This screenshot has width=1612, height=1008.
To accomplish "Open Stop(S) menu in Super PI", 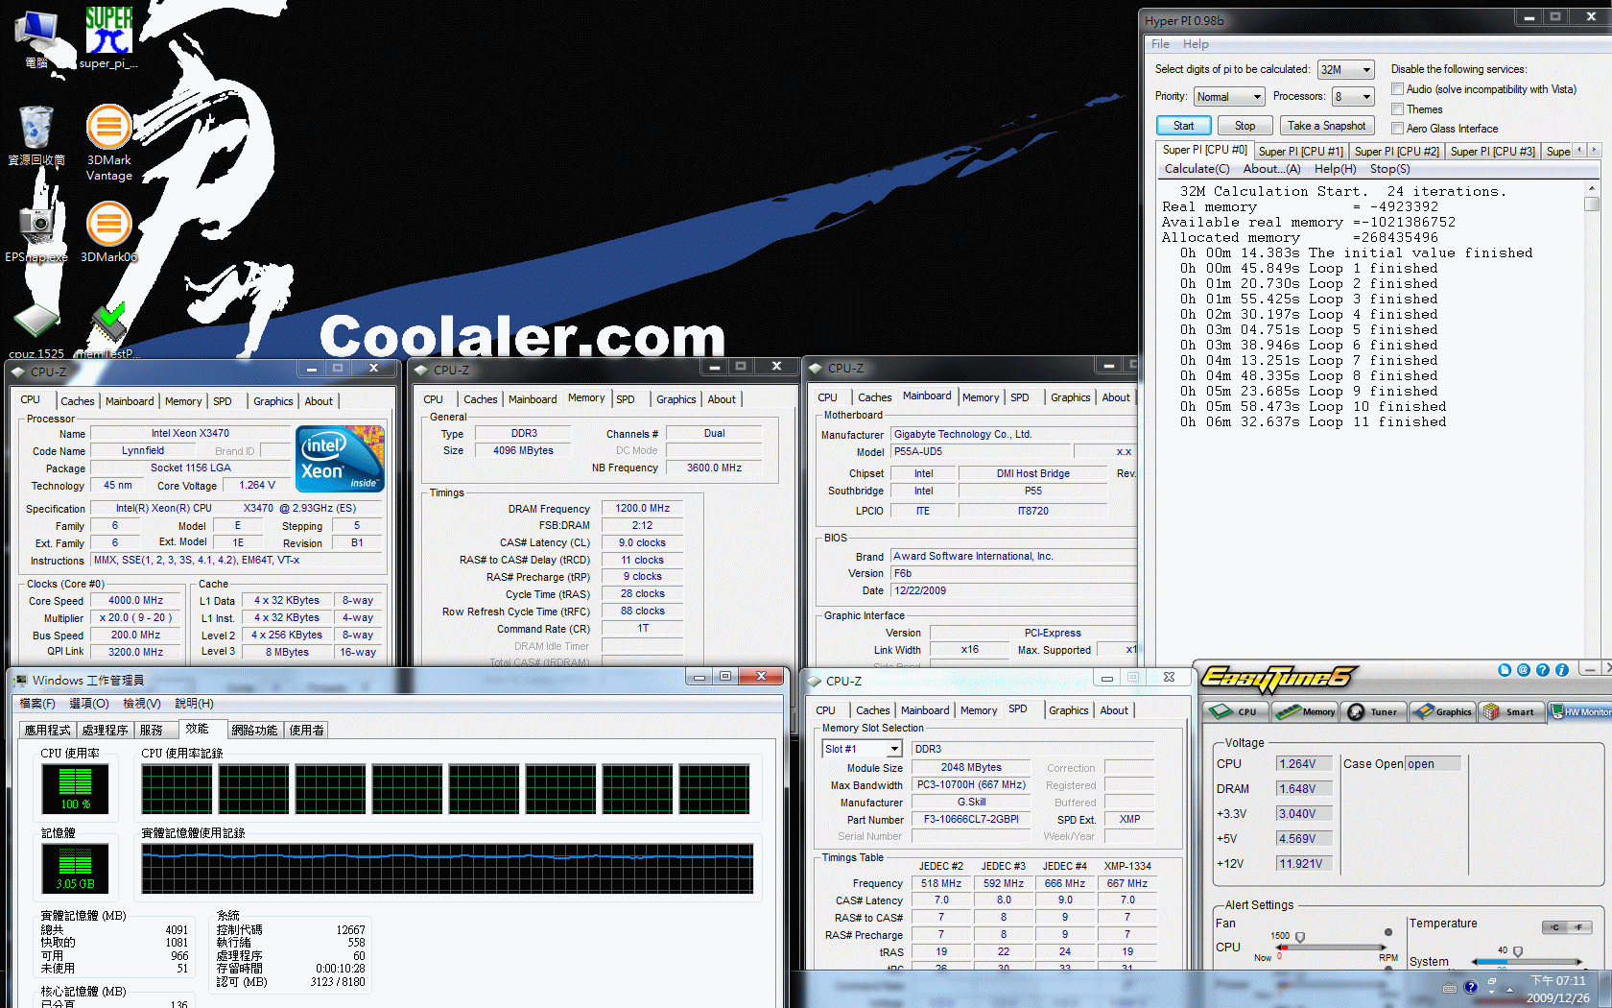I will pos(1389,169).
